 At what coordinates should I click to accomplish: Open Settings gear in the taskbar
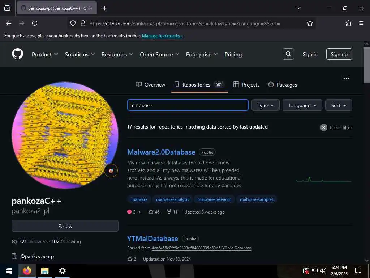[x=62, y=271]
